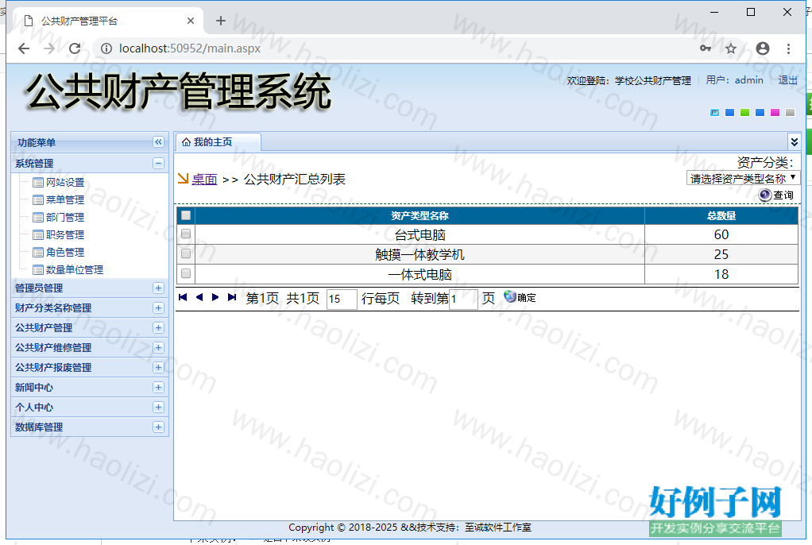Screen dimensions: 812x545
Task: Select the green theme color swatch
Action: [744, 113]
